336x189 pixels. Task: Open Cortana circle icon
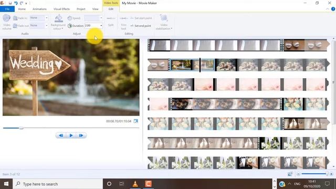(109, 184)
